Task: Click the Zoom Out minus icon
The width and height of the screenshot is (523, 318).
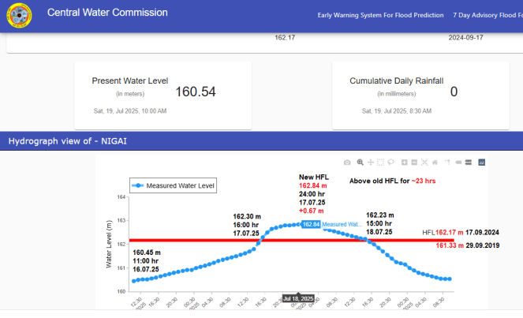Action: point(414,163)
